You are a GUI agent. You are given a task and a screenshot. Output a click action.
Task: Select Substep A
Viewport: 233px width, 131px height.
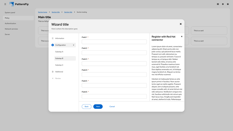coord(59,52)
